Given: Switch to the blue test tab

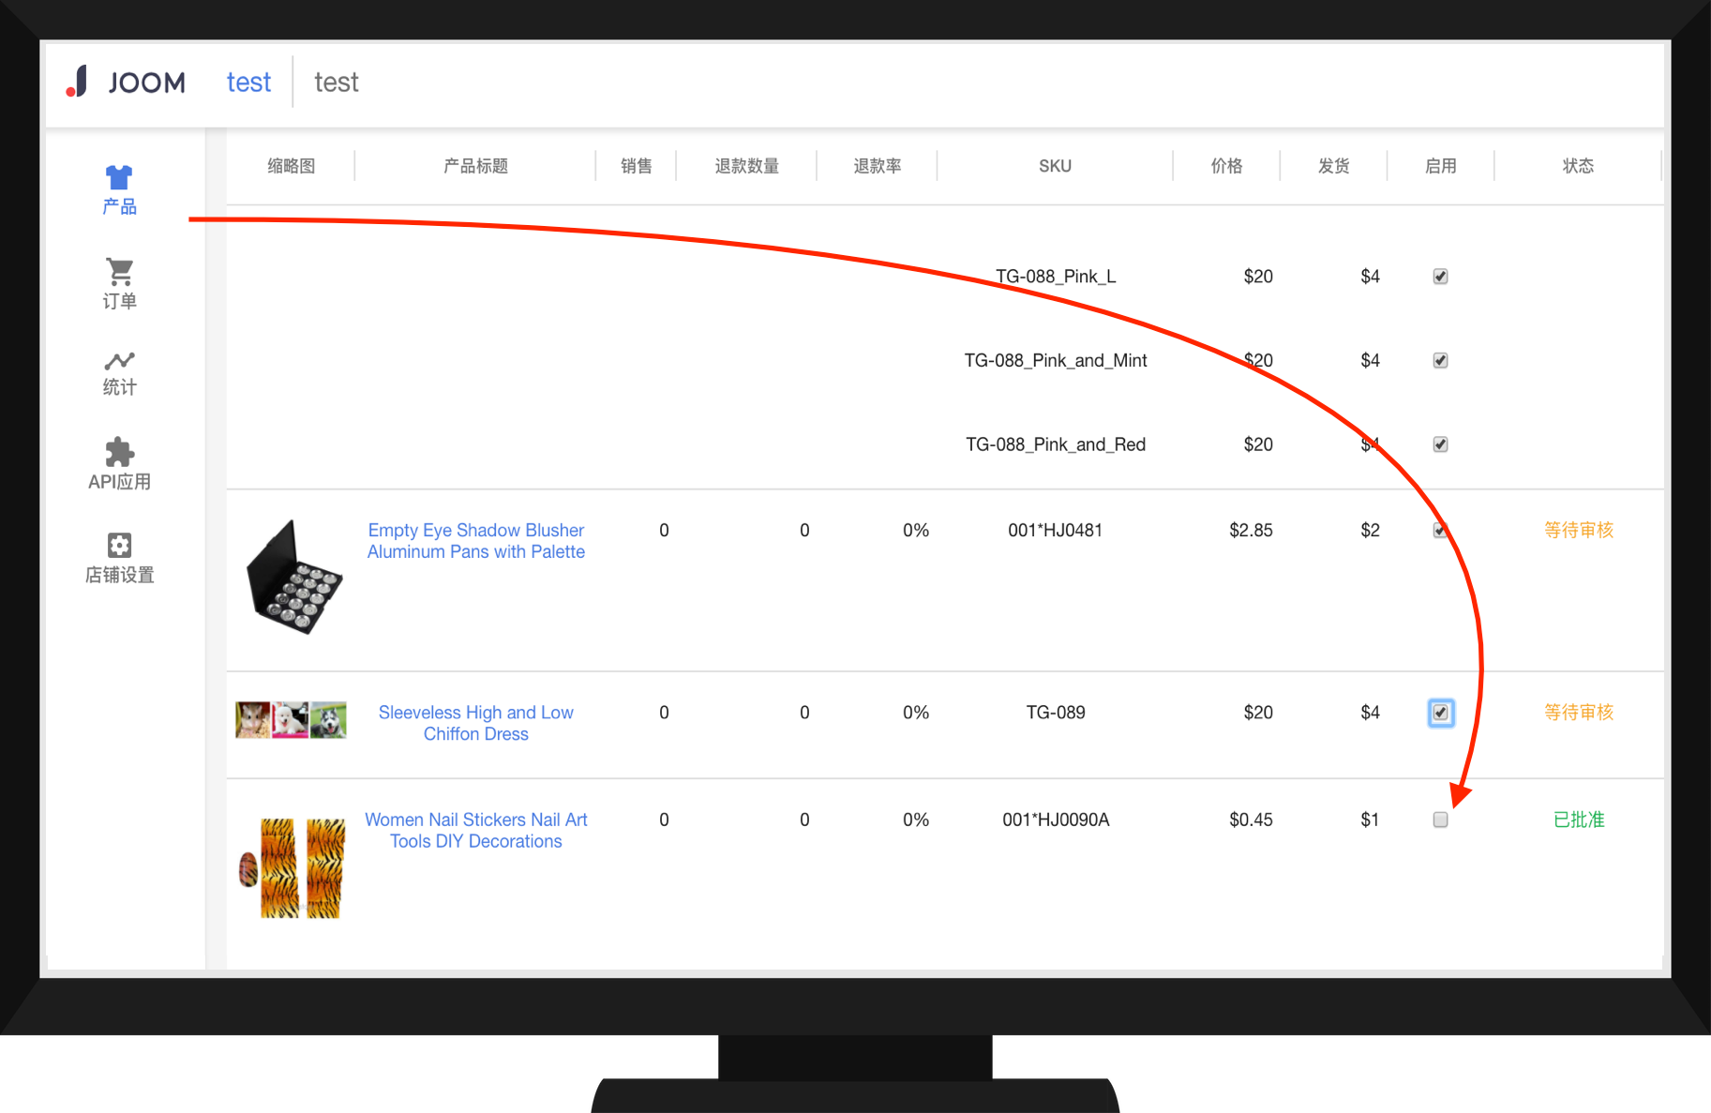Looking at the screenshot, I should coord(248,83).
